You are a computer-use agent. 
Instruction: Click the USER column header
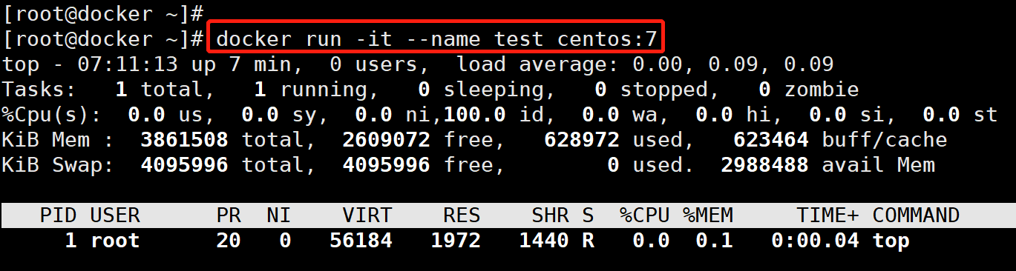pyautogui.click(x=115, y=215)
